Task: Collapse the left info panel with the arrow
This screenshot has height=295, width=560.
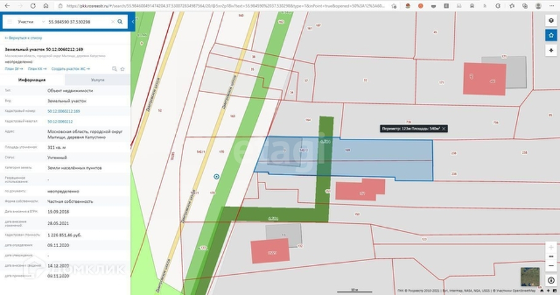Action: [x=133, y=22]
